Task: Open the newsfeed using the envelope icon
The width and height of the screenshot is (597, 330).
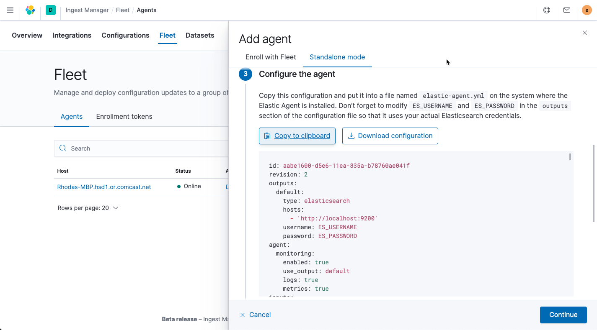Action: coord(566,10)
